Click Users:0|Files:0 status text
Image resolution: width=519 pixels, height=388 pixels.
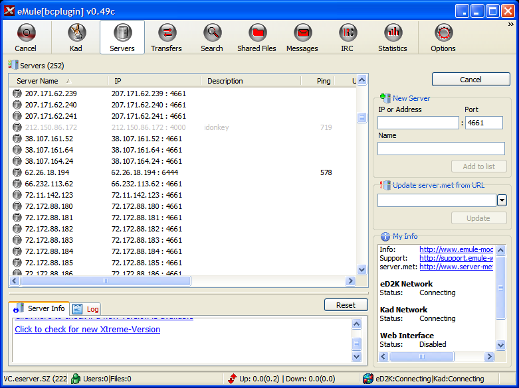click(x=107, y=379)
